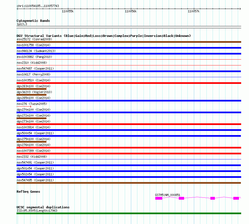249x224 pixels.
Task: Click red bar under dgv273n100
Action: point(129,124)
